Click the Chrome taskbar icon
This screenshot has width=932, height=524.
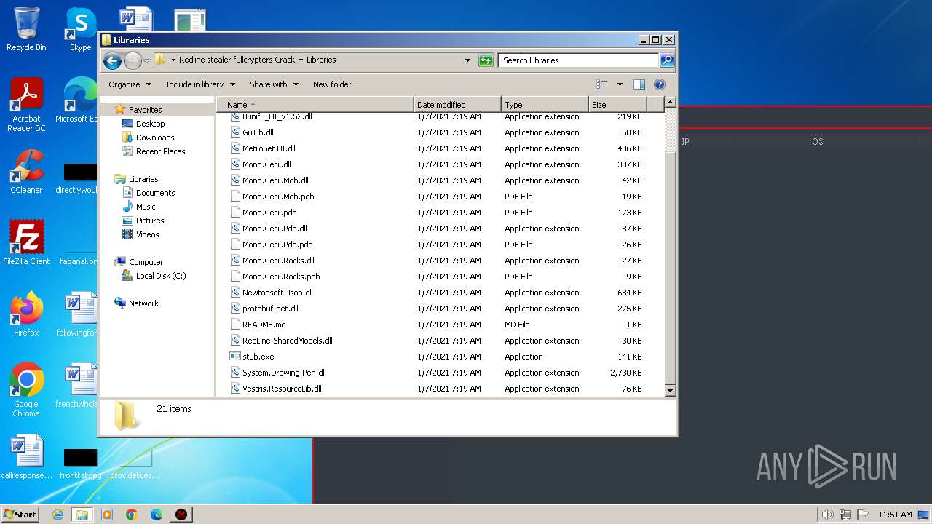tap(132, 515)
